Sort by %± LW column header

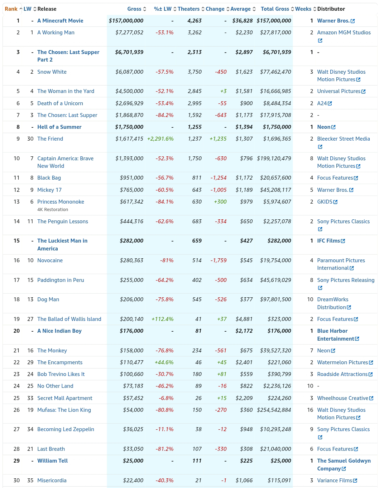pyautogui.click(x=165, y=9)
